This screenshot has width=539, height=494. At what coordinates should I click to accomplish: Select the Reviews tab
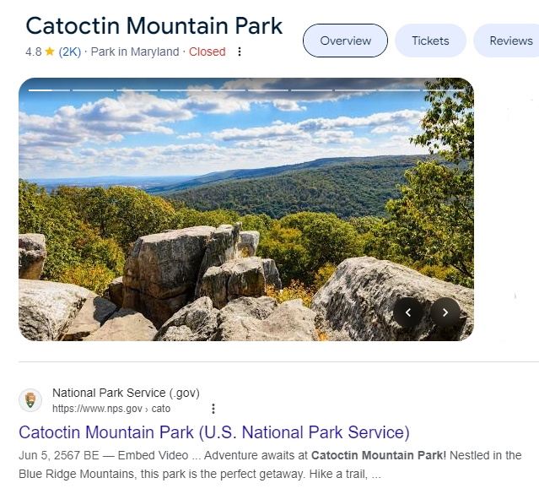(x=510, y=41)
